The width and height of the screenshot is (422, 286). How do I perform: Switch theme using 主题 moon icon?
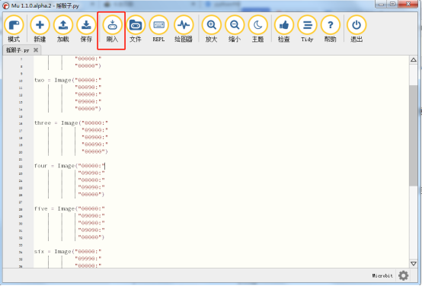(257, 29)
